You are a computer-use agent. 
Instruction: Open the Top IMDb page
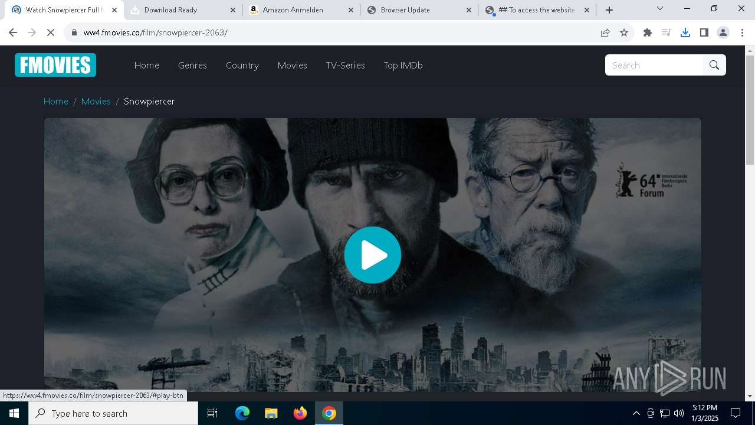click(x=403, y=66)
